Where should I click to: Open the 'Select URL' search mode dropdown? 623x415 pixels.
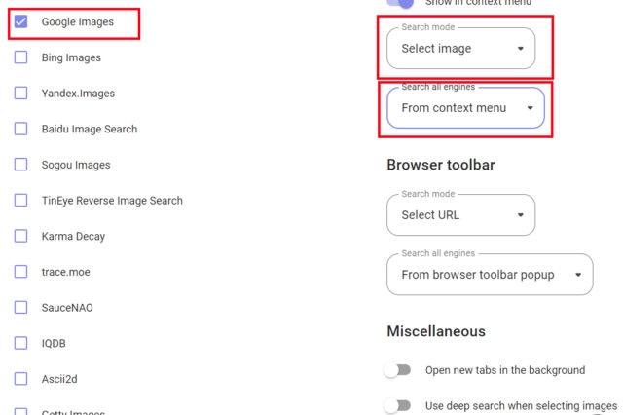[x=461, y=215]
